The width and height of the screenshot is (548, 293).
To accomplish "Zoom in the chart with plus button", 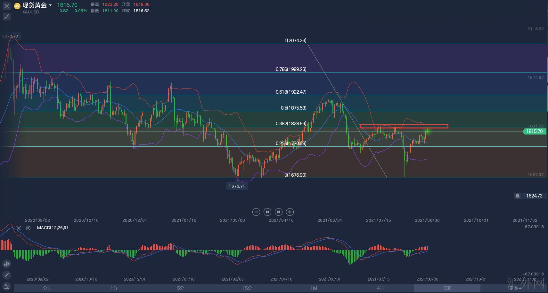I will 290,212.
